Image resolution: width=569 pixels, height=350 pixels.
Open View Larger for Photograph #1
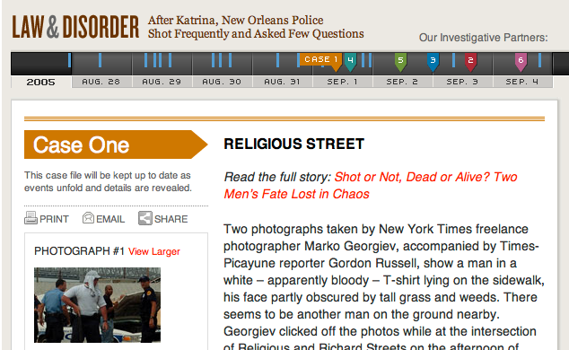[154, 251]
